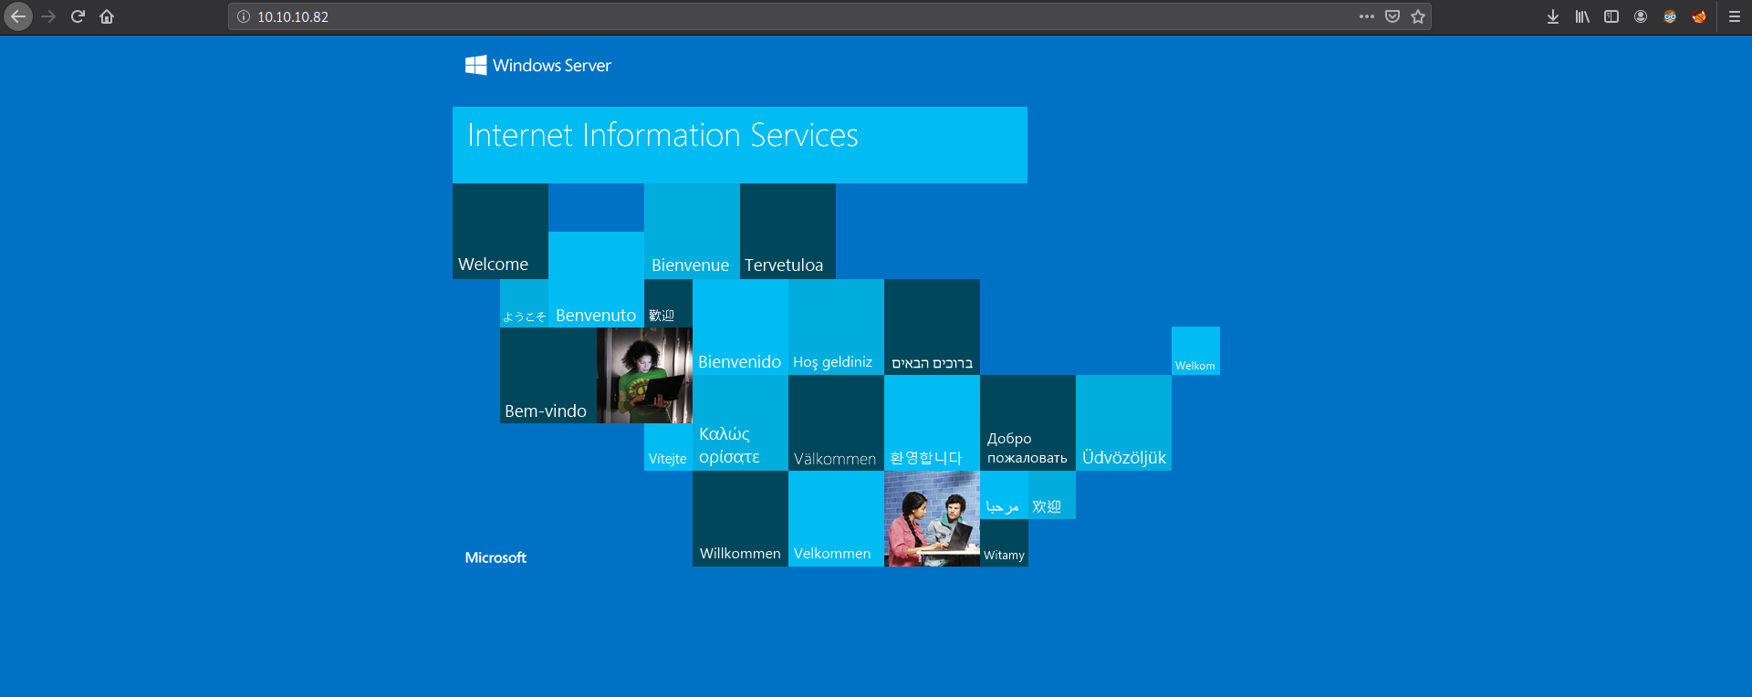This screenshot has height=697, width=1752.
Task: Click the "Καλώς ορίσατε" tile
Action: (740, 422)
